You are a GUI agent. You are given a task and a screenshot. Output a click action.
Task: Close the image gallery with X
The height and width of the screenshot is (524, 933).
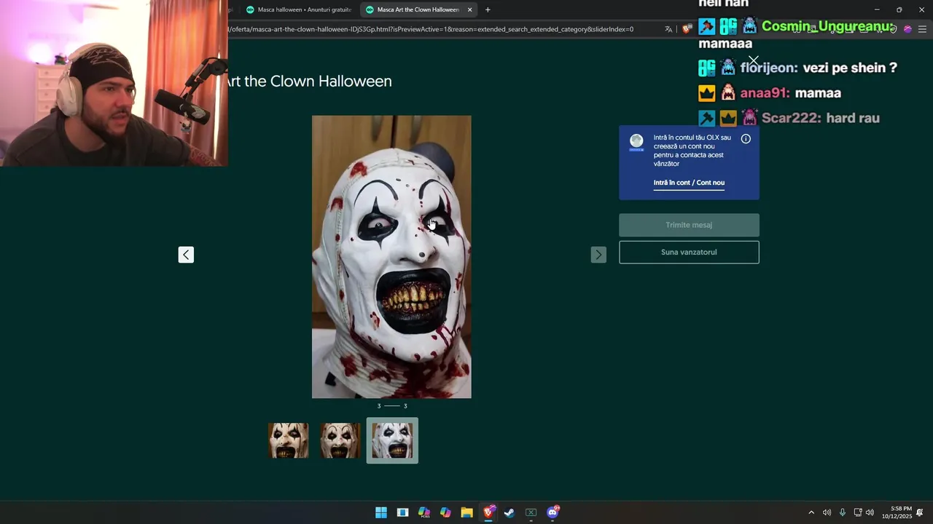coord(753,60)
